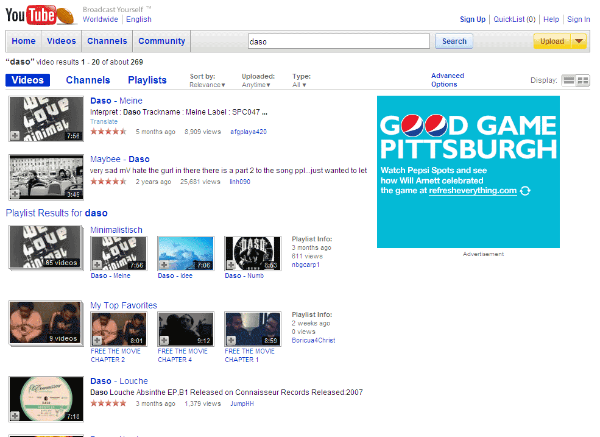
Task: Click the Daso - Louche video thumbnail
Action: 46,399
